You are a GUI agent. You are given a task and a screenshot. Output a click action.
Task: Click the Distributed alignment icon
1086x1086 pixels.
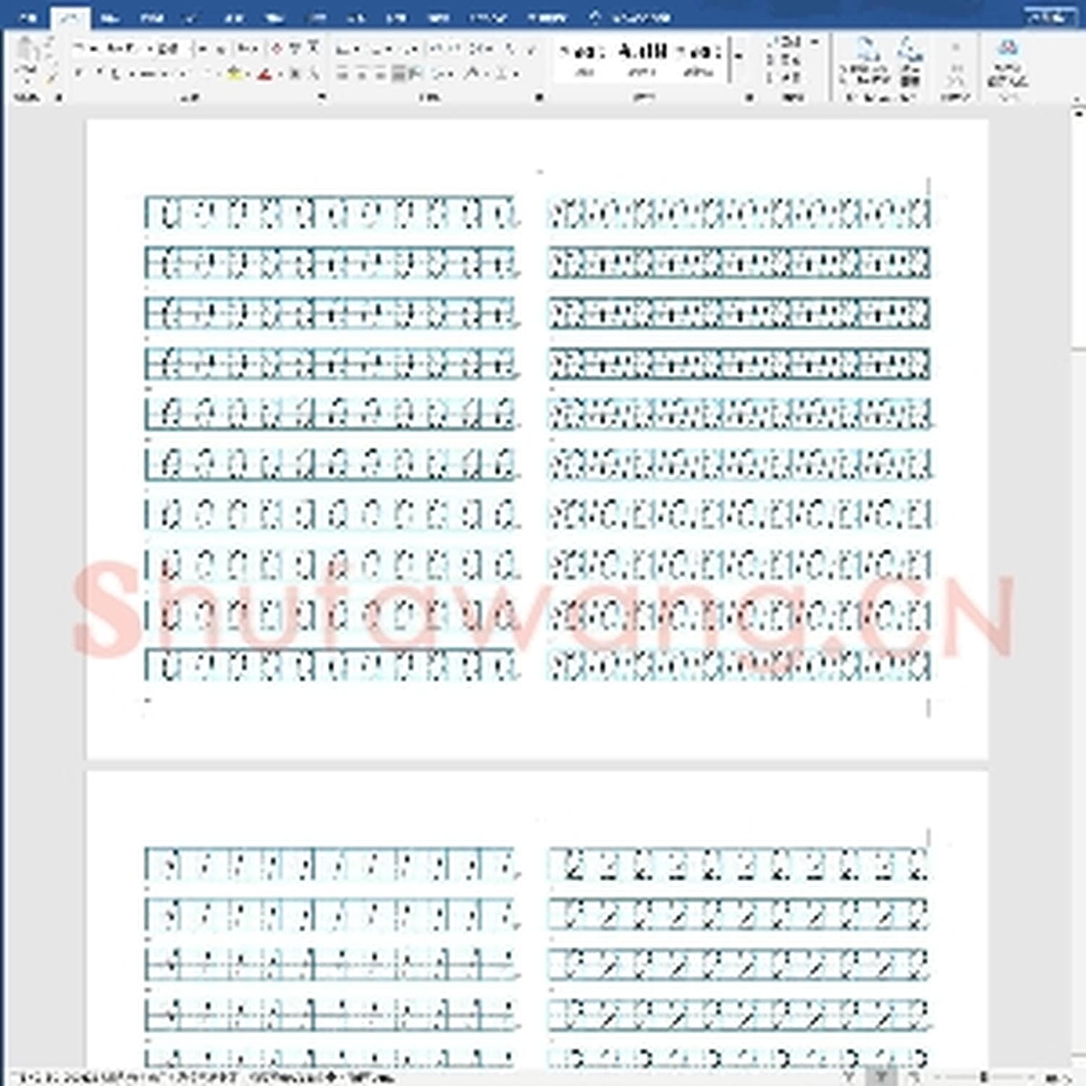click(416, 73)
